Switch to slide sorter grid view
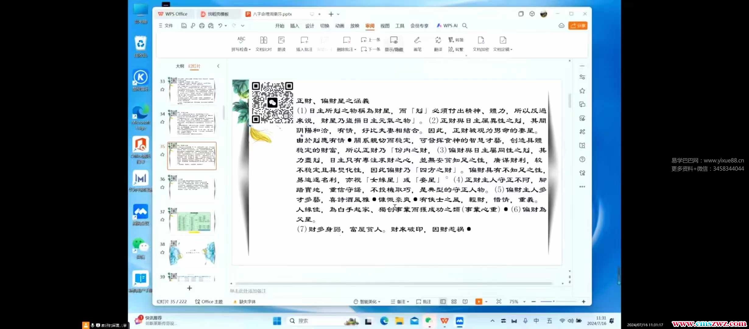The height and width of the screenshot is (329, 749). pyautogui.click(x=454, y=302)
